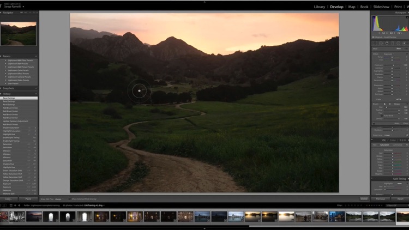
Task: Select the white arch filmstrip thumbnail
Action: tap(51, 216)
